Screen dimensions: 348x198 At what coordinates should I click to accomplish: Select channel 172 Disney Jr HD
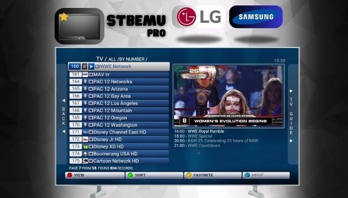click(119, 140)
